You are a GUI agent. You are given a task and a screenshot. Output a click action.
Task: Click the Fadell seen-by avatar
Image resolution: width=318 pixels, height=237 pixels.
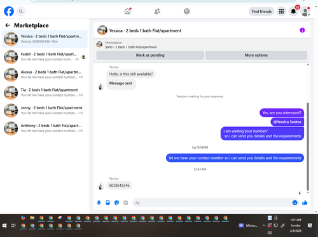(83, 57)
